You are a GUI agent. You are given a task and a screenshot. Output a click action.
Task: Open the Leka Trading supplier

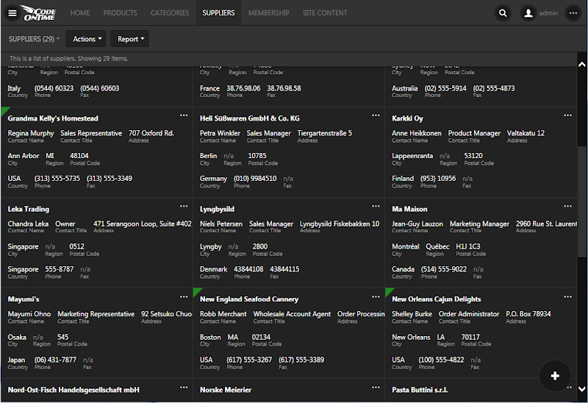[x=29, y=209]
